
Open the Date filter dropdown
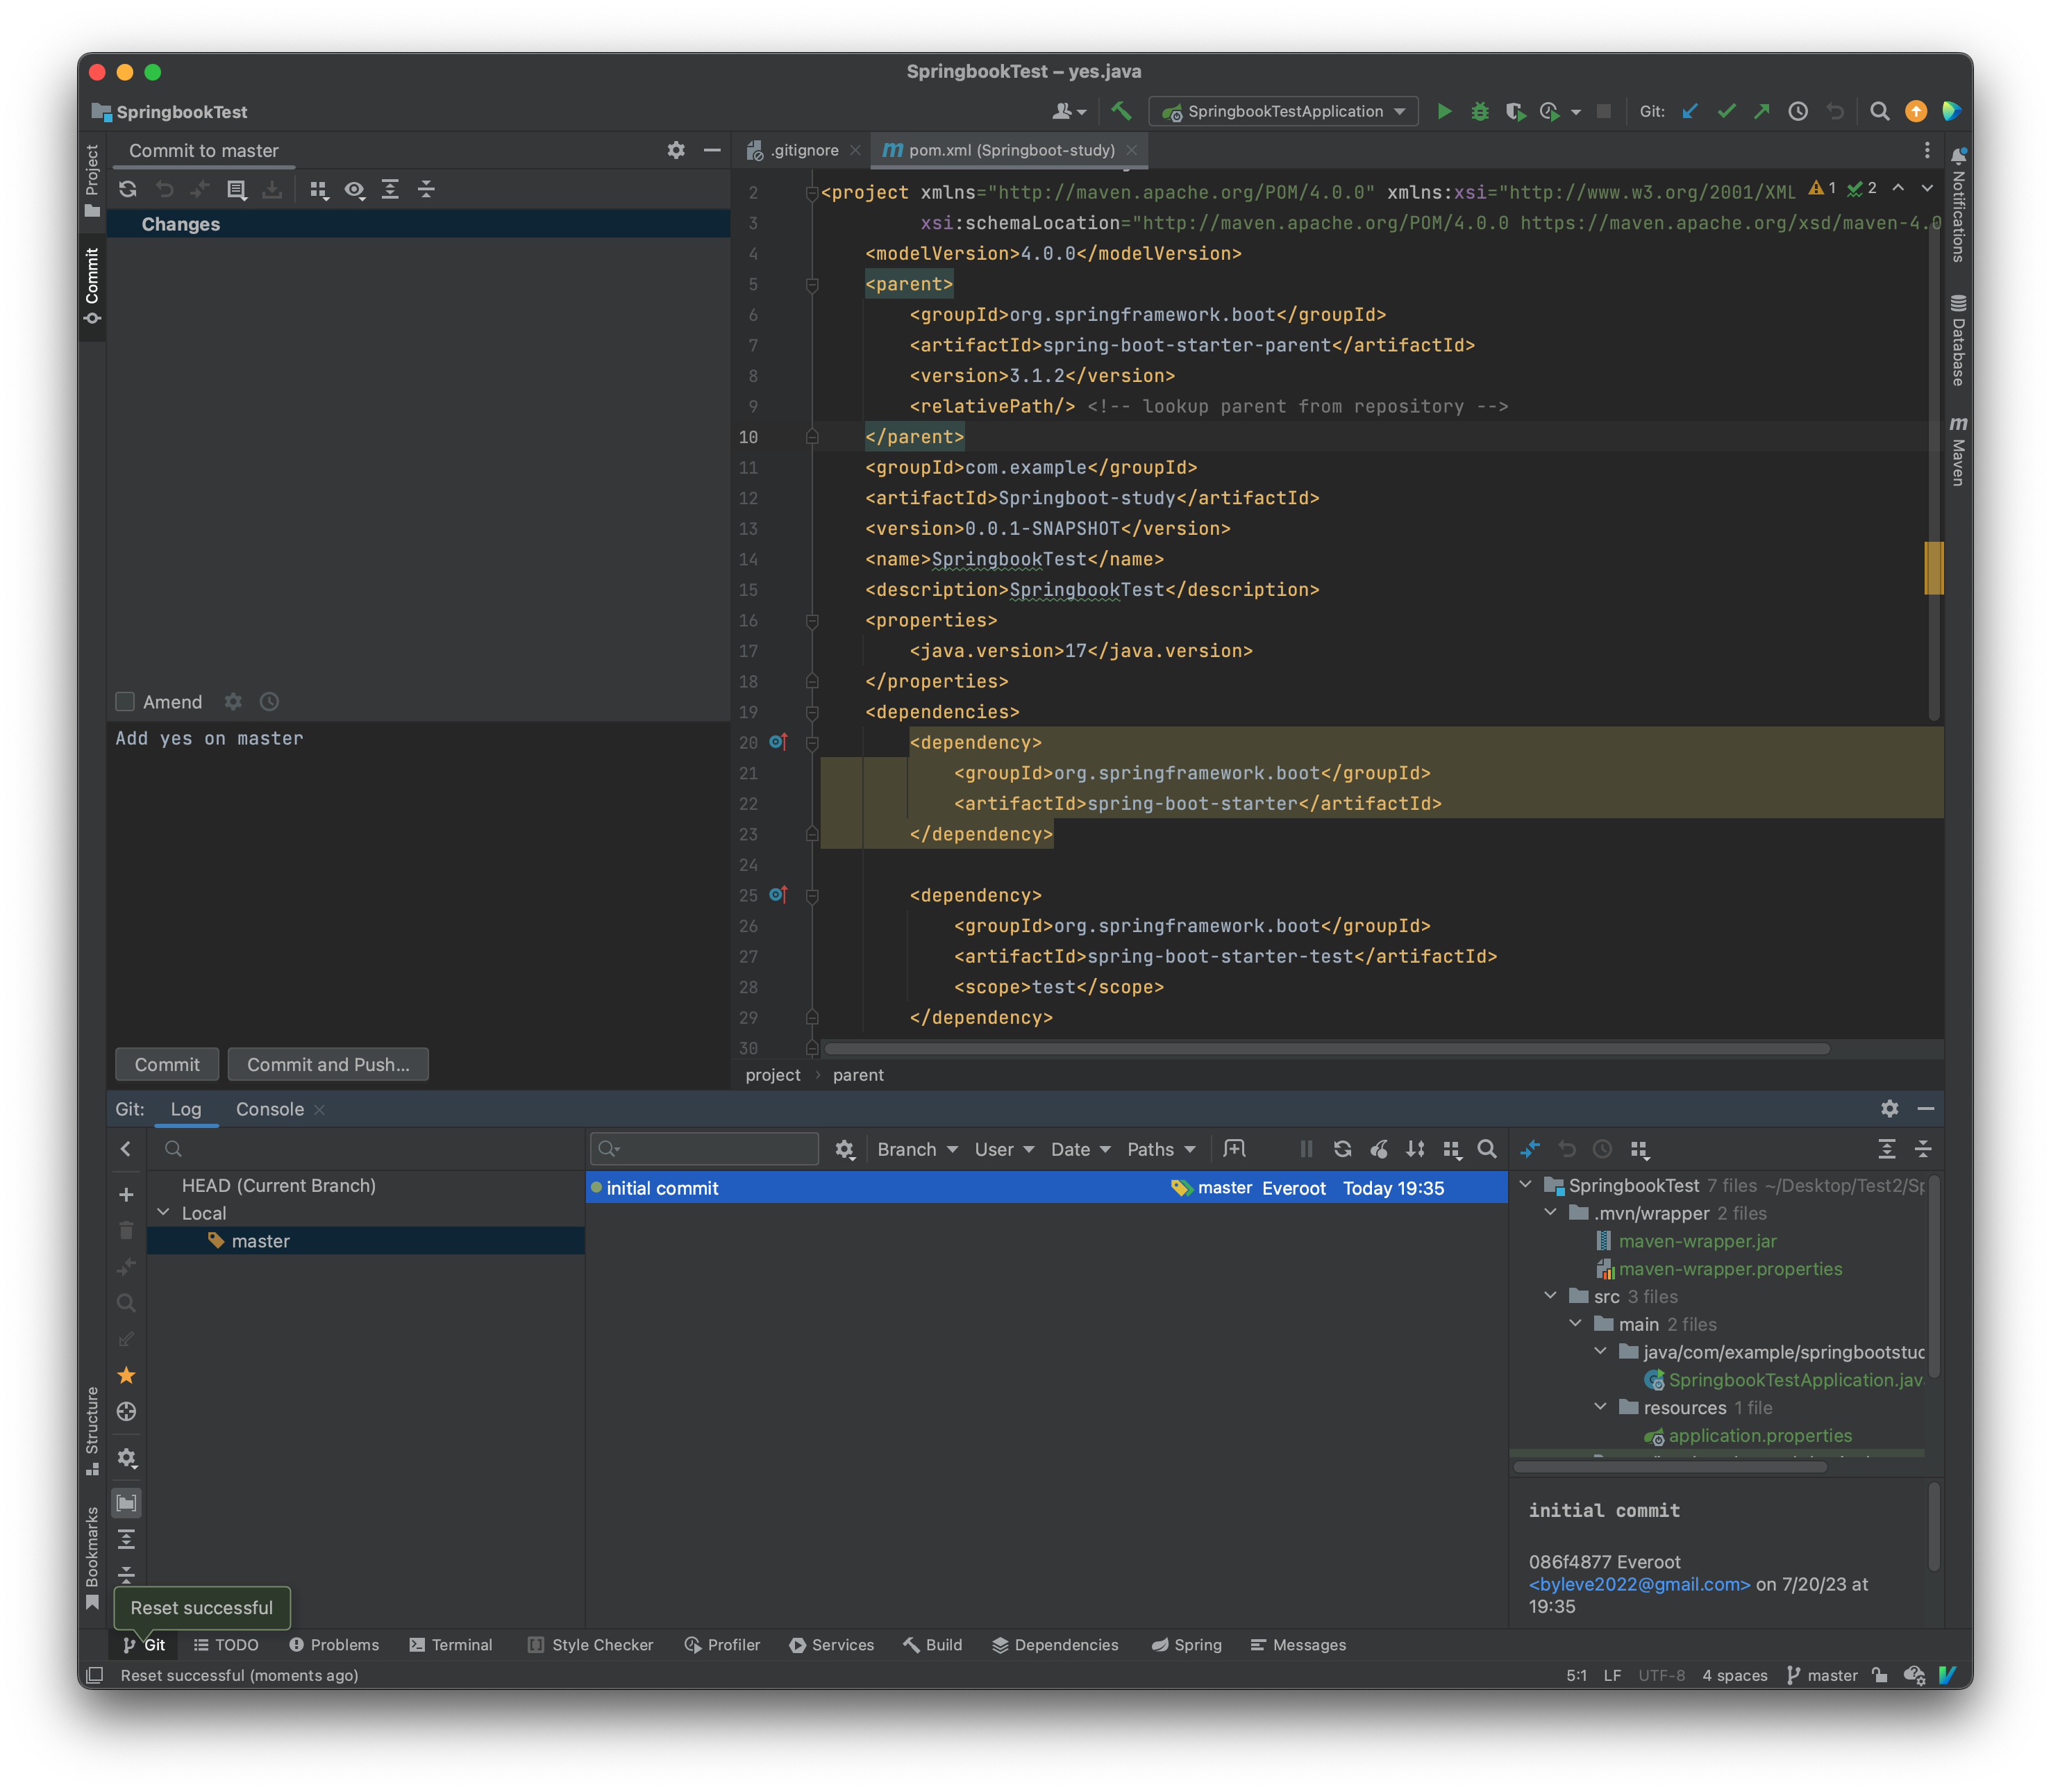tap(1080, 1149)
